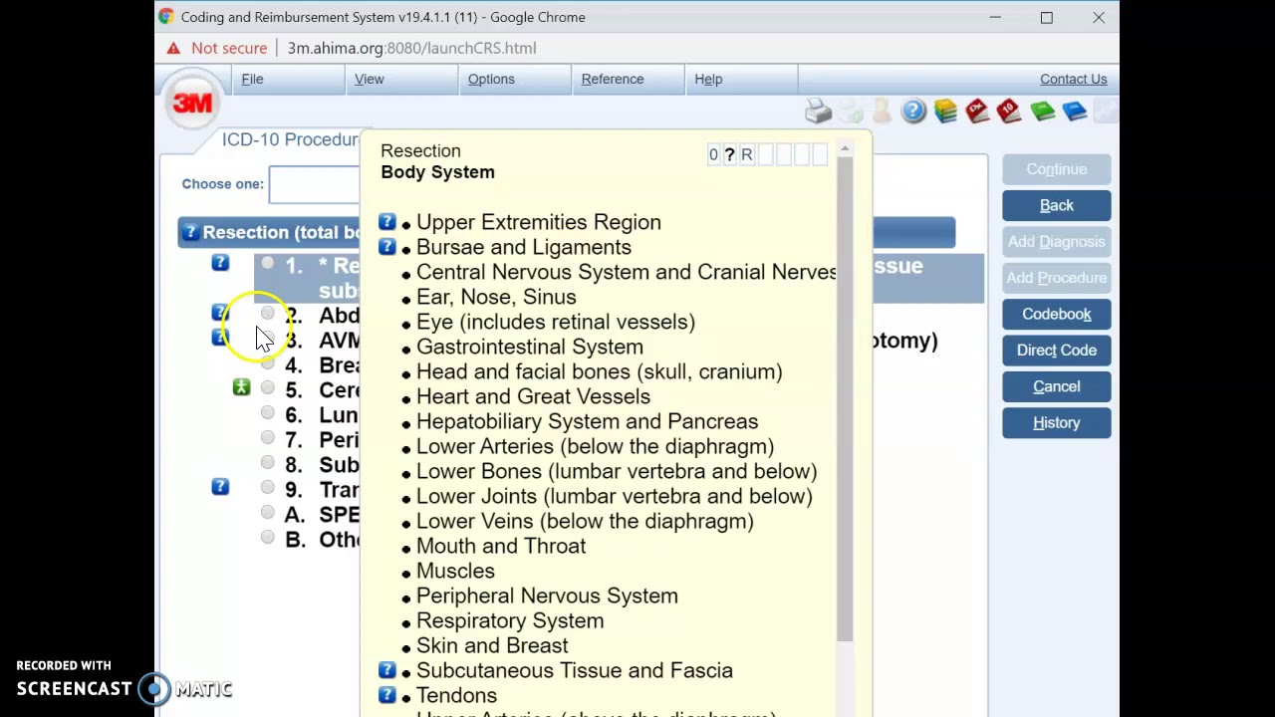
Task: Open help icon for Bursae and Ligaments
Action: [387, 247]
